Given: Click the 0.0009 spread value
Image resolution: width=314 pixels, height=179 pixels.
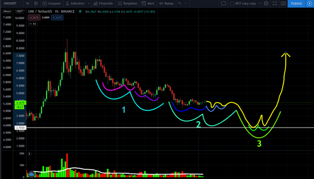Looking at the screenshot, I should pos(46,18).
